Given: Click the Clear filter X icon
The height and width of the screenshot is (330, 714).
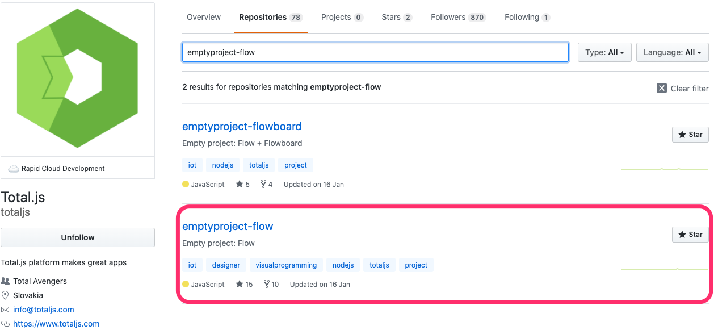Looking at the screenshot, I should click(x=662, y=88).
